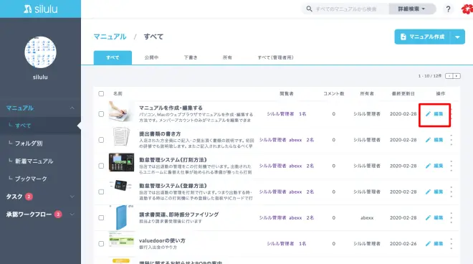The width and height of the screenshot is (473, 264).
Task: Switch to すべて(管理者用) tab
Action: (x=275, y=57)
